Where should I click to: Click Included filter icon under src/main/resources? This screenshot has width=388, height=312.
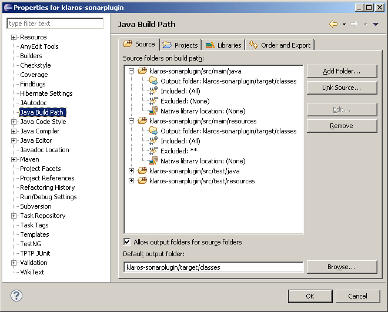click(x=153, y=140)
